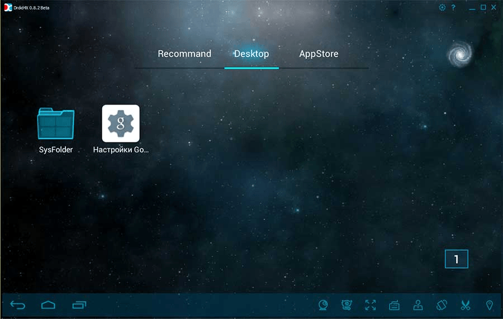Click the Android back arrow button
This screenshot has width=503, height=319.
pos(17,304)
